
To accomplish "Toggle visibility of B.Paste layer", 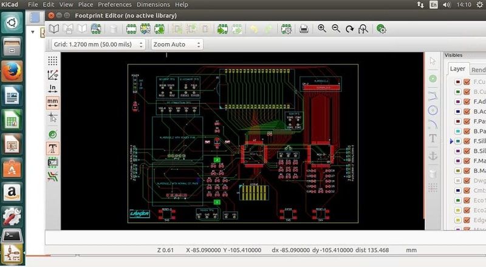I will (x=467, y=131).
